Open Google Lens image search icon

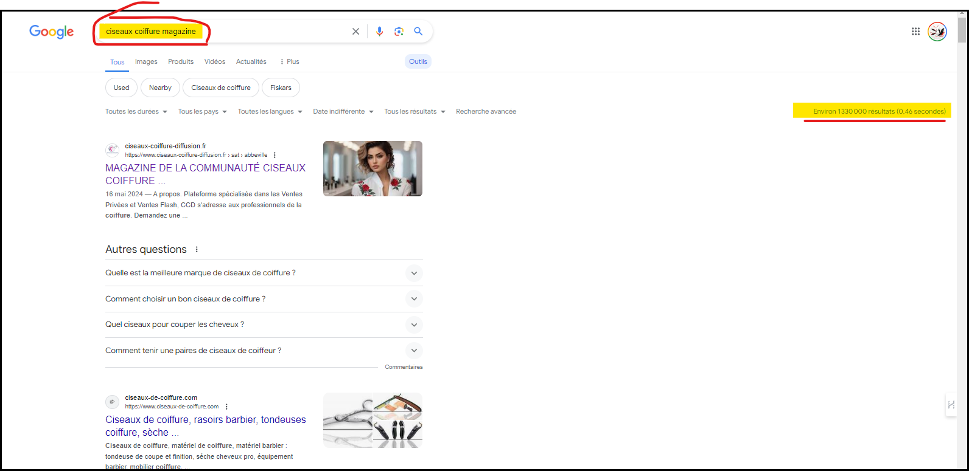tap(399, 32)
